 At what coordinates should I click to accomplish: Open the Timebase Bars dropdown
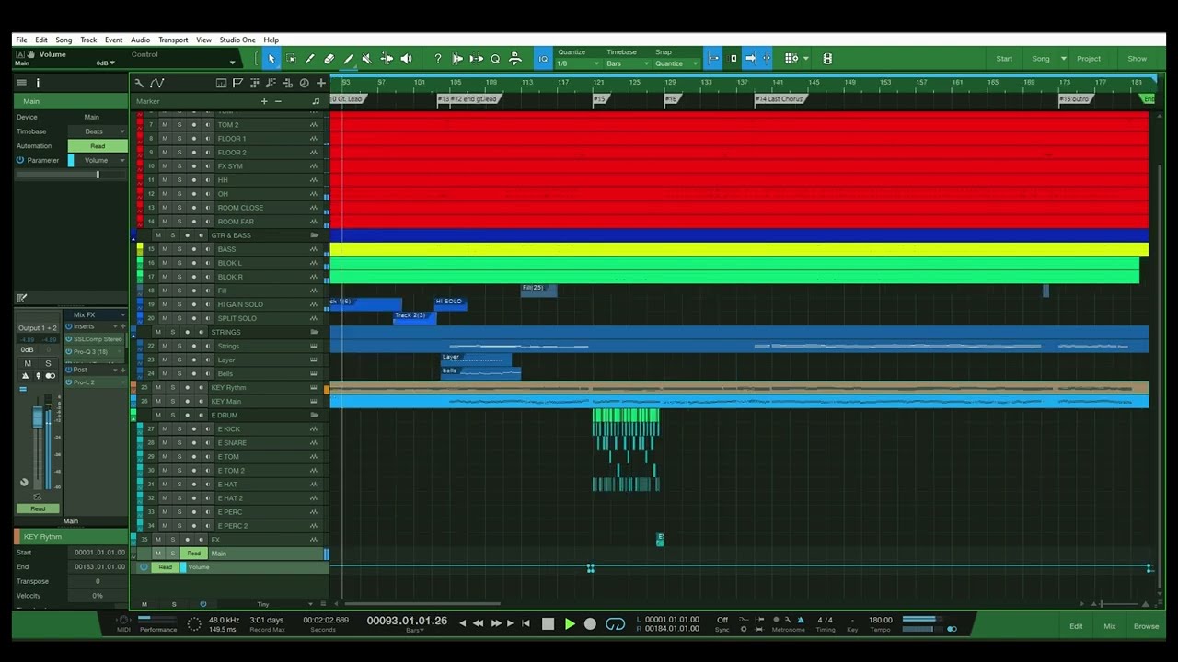pyautogui.click(x=628, y=63)
